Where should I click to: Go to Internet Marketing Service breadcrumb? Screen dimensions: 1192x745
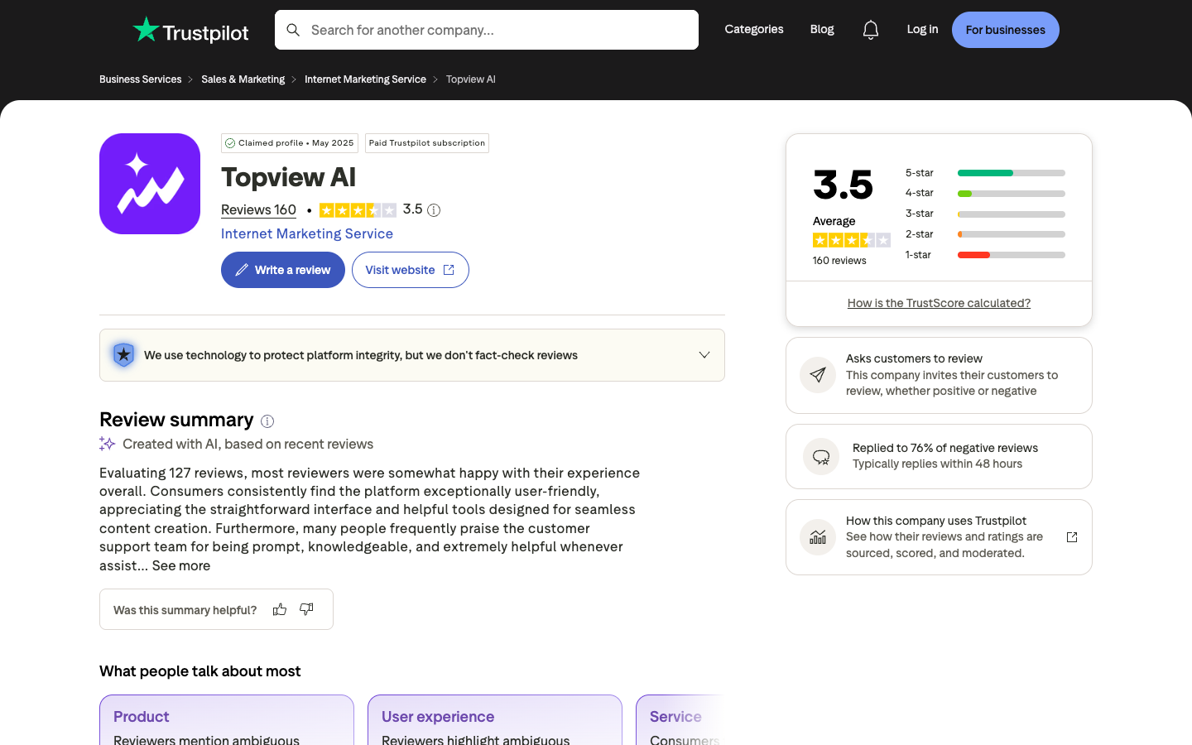pyautogui.click(x=365, y=79)
